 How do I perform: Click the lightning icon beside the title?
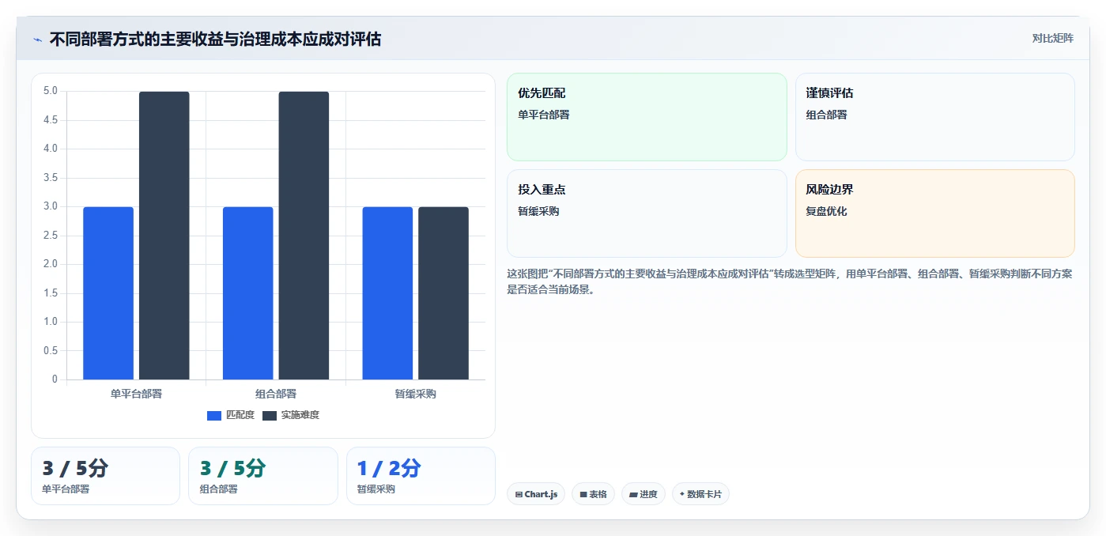coord(38,40)
